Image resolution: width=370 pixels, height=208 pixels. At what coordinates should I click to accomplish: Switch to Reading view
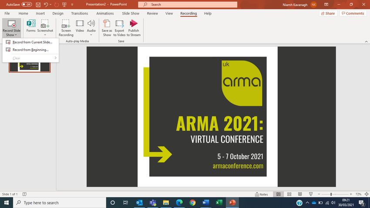[300, 194]
